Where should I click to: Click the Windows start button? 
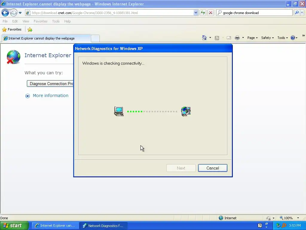click(14, 226)
